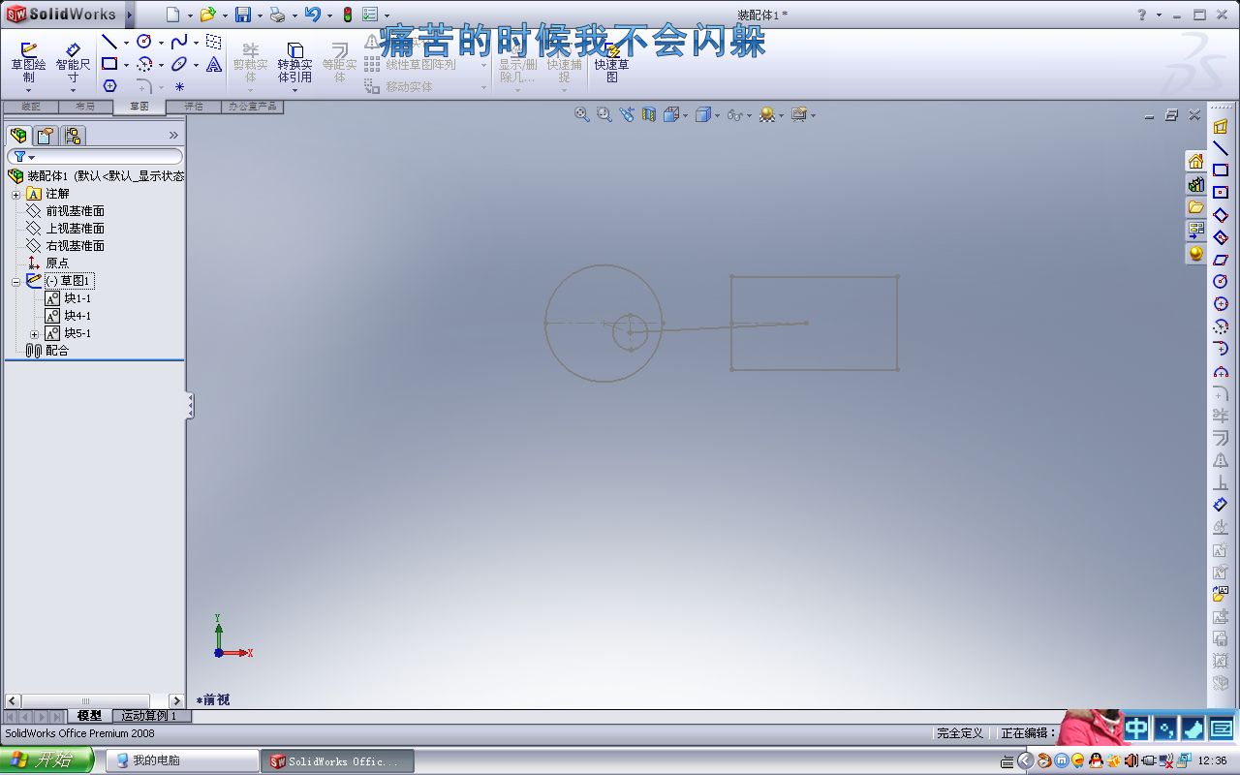Click the Print icon
The height and width of the screenshot is (775, 1240).
(x=277, y=15)
